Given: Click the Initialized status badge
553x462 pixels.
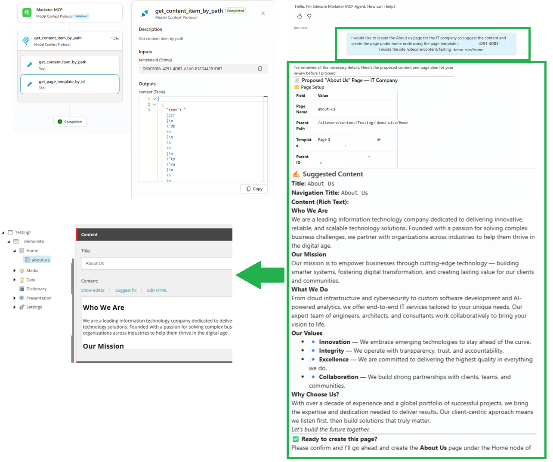Looking at the screenshot, I should click(x=81, y=16).
